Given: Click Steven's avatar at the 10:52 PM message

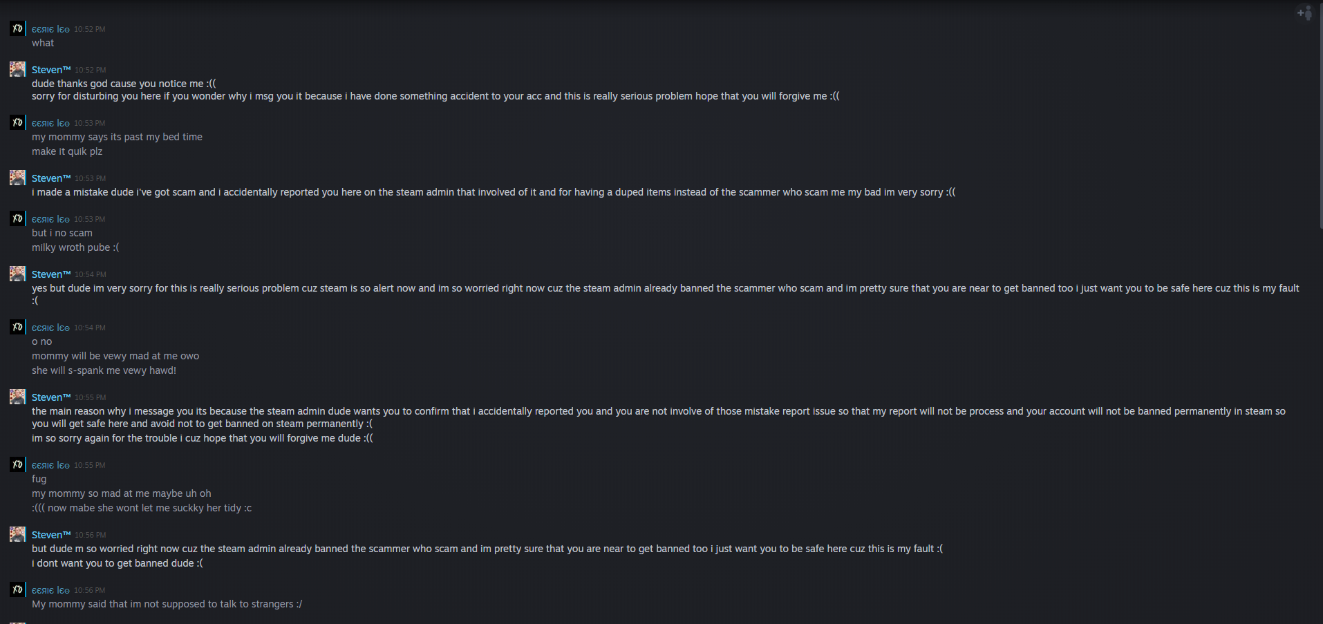Looking at the screenshot, I should coord(17,69).
